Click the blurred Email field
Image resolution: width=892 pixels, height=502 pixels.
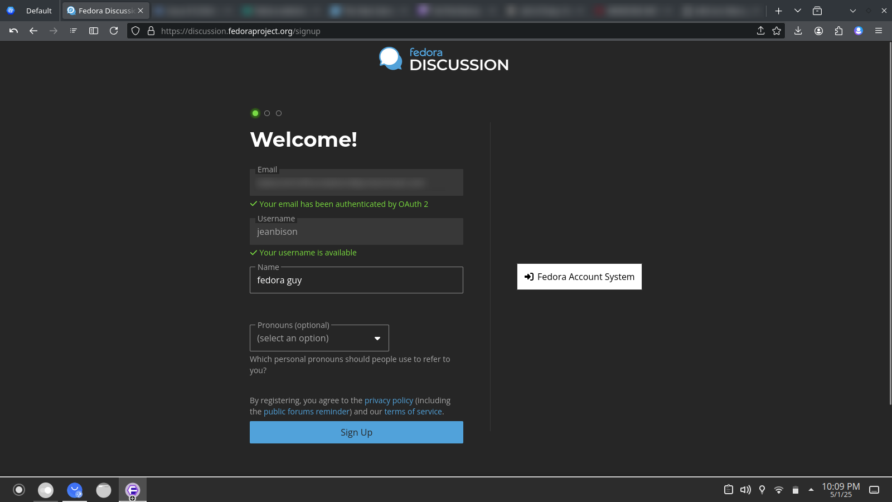click(x=356, y=182)
